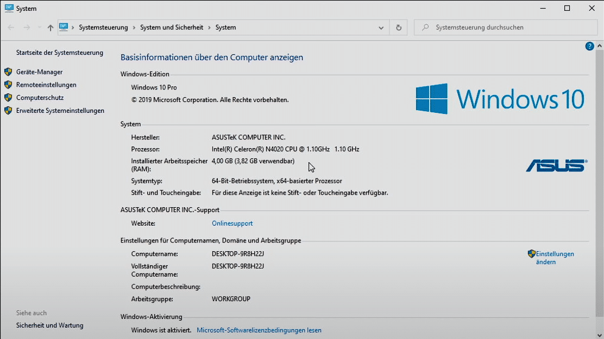Viewport: 604px width, 339px height.
Task: Click the back navigation arrow
Action: click(11, 28)
